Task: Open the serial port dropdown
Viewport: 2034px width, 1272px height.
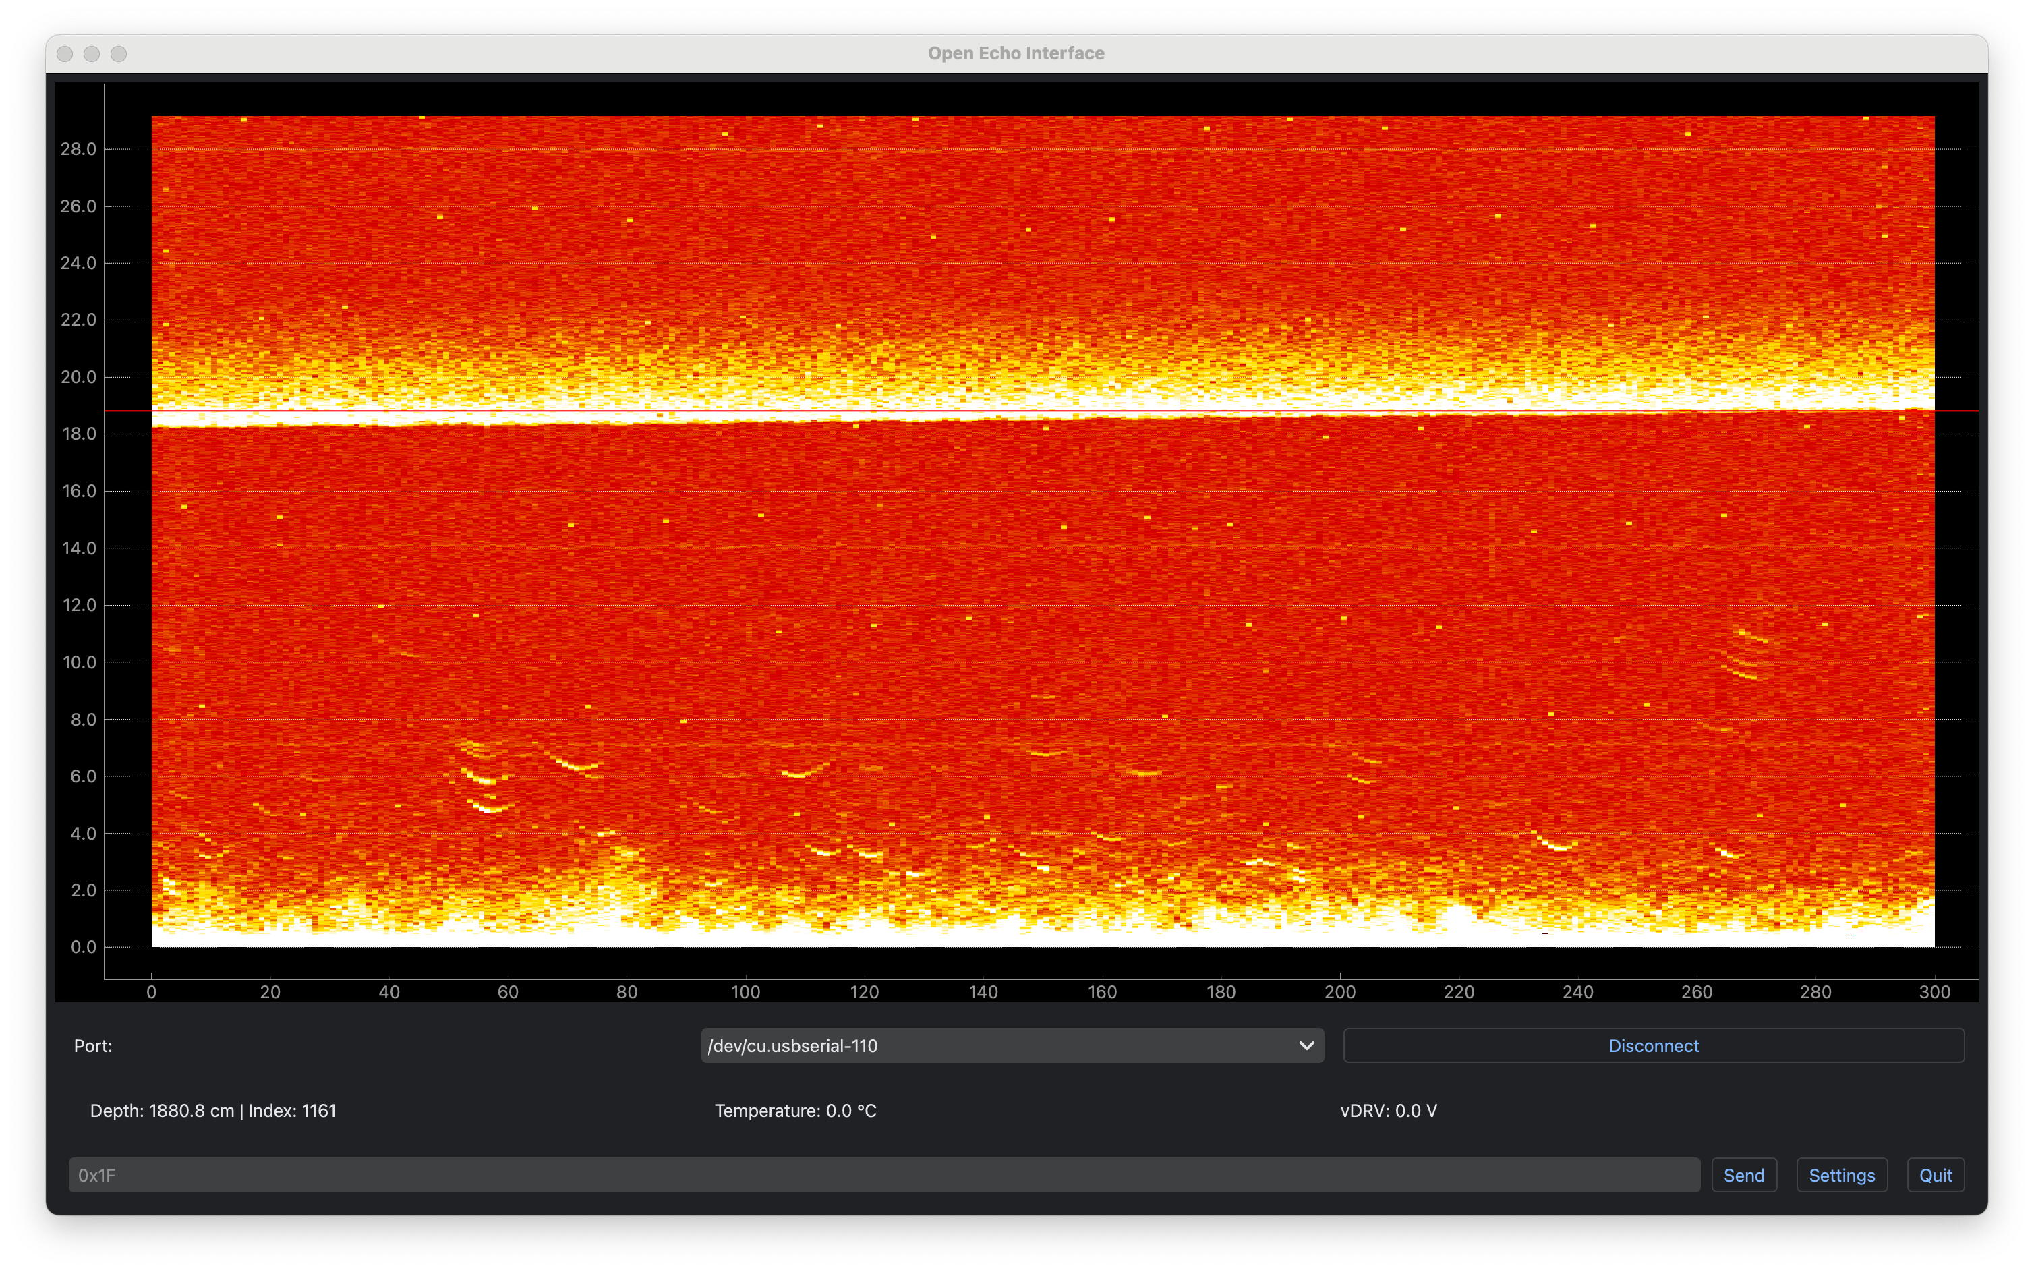Action: point(1001,1045)
